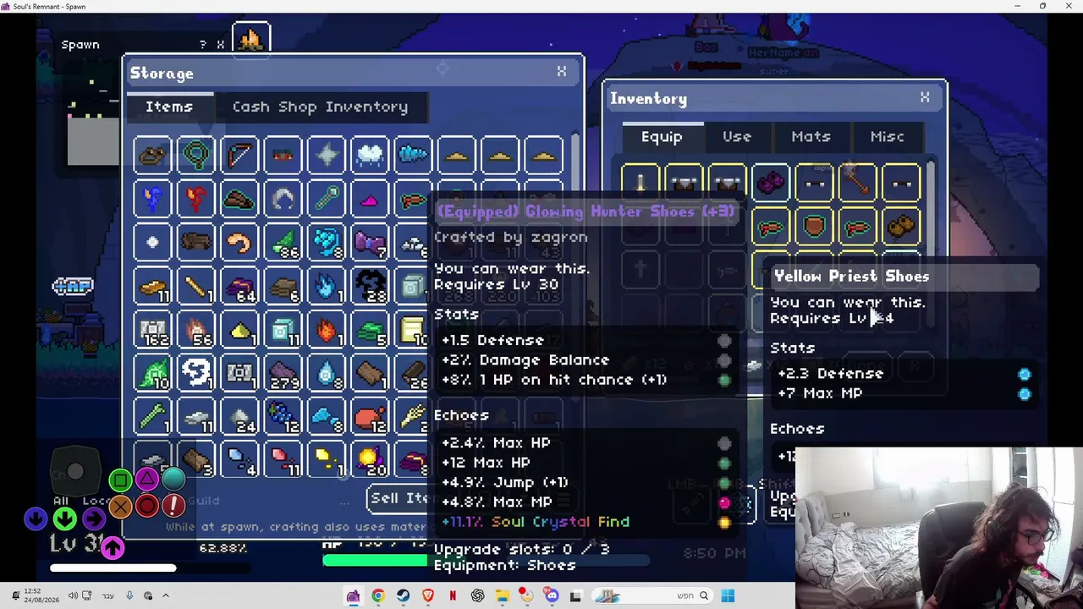Screen dimensions: 1083x609
Task: Select the blue crystal stack of 4
Action: [x=239, y=461]
